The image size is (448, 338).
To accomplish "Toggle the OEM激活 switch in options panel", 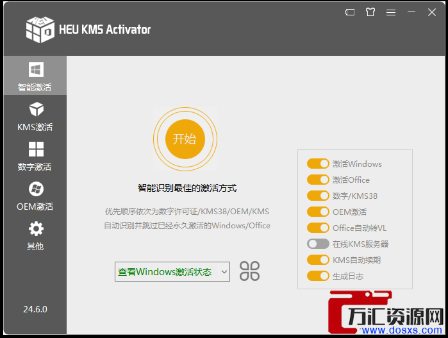I will [x=318, y=212].
